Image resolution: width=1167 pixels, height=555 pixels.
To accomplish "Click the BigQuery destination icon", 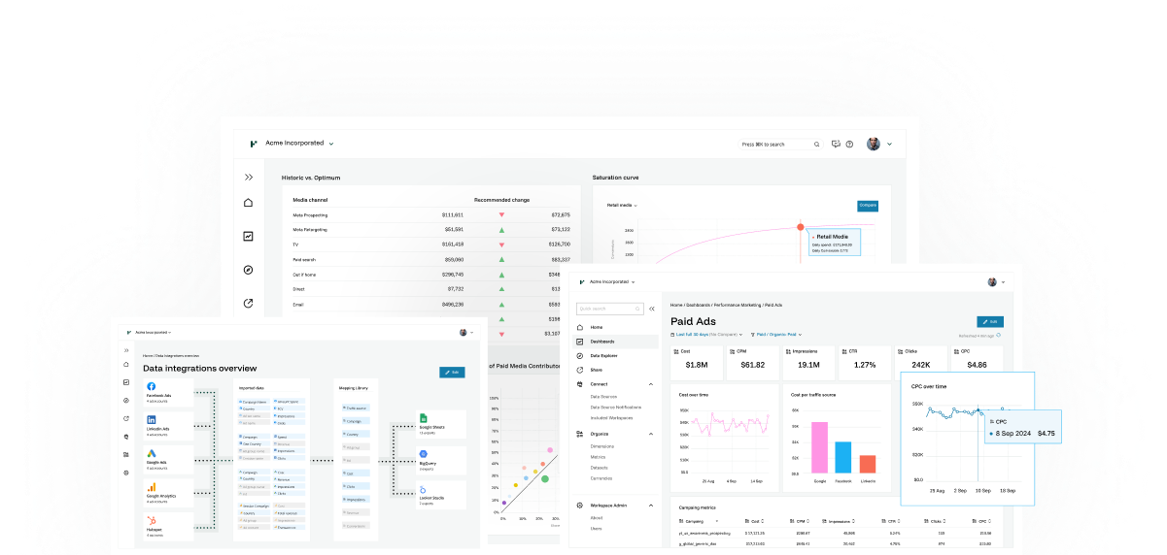I will [x=424, y=453].
